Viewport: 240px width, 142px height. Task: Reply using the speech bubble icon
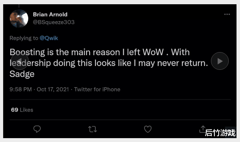tap(37, 129)
